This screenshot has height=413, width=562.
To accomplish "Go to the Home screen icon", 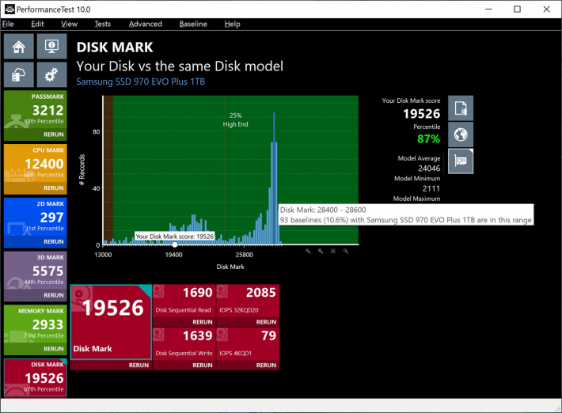I will pos(19,47).
